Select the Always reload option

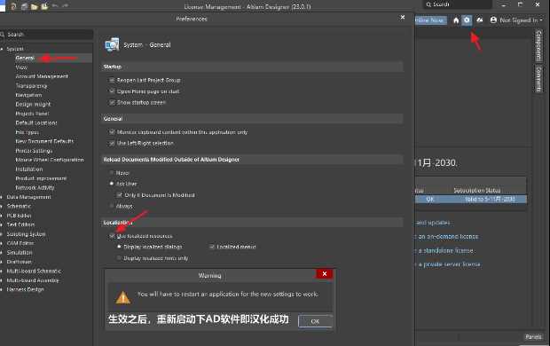point(112,206)
